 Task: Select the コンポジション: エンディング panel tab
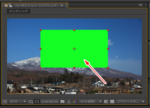coord(36,5)
